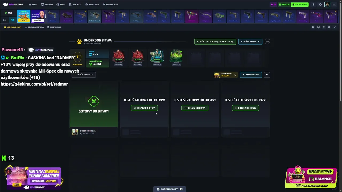Click the online users count 4450
Screen dimensions: 342x192
pyautogui.click(x=9, y=13)
